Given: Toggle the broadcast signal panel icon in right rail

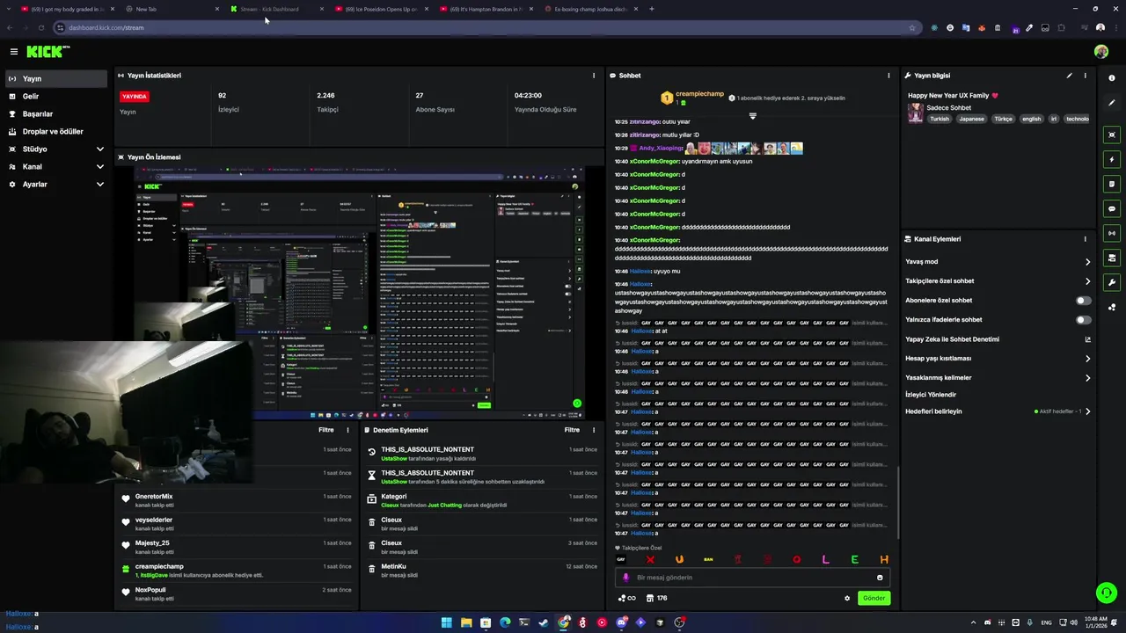Looking at the screenshot, I should coord(1112,233).
